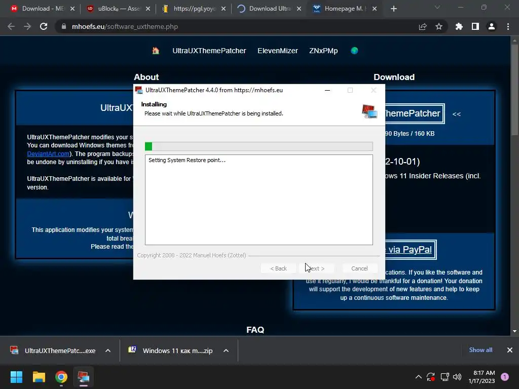Screen dimensions: 519x389
Task: Click the installer Cancel button
Action: coord(359,268)
